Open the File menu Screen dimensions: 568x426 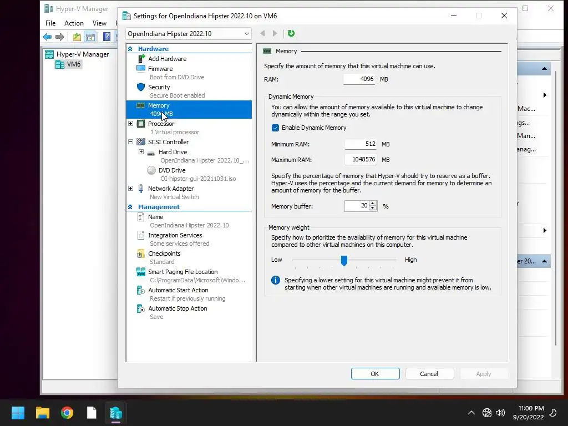point(50,23)
